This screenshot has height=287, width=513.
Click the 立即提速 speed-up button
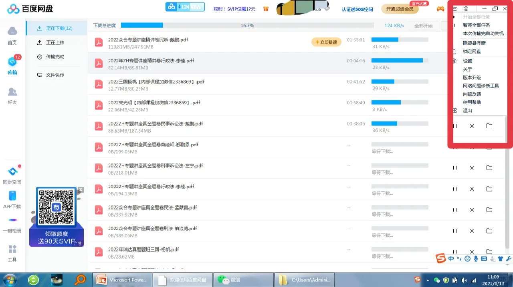(x=326, y=42)
